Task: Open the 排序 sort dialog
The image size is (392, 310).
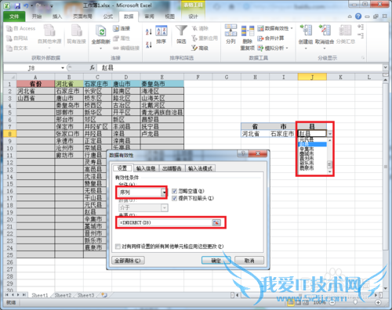Action: [x=162, y=34]
